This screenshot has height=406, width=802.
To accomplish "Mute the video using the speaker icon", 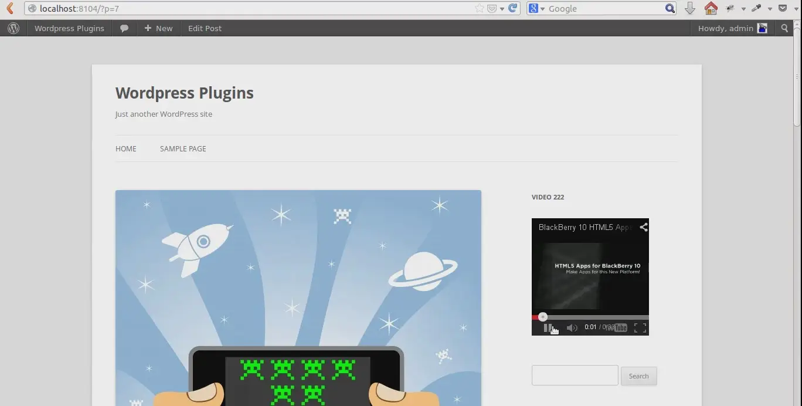I will click(x=572, y=328).
